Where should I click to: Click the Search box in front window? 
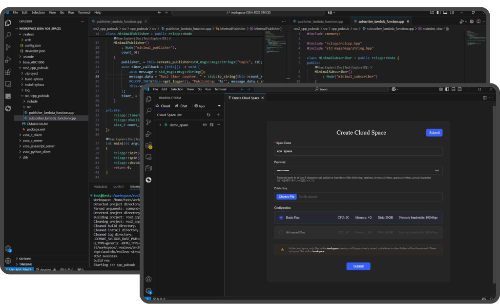click(x=321, y=89)
